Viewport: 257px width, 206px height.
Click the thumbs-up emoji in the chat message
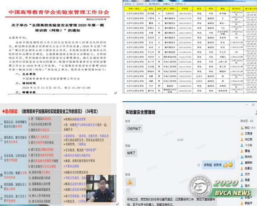[226, 165]
